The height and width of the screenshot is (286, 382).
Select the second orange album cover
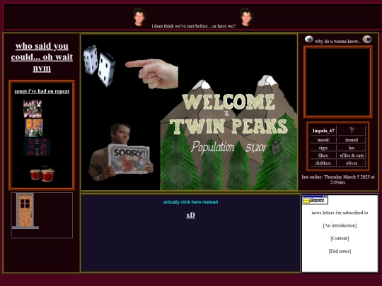pos(34,128)
